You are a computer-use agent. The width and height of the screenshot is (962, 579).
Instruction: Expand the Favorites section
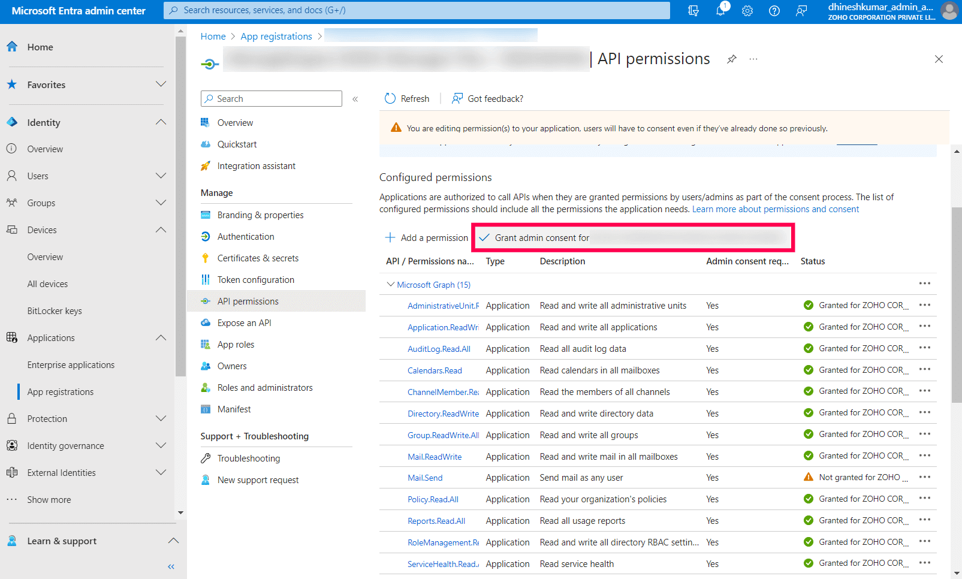161,85
